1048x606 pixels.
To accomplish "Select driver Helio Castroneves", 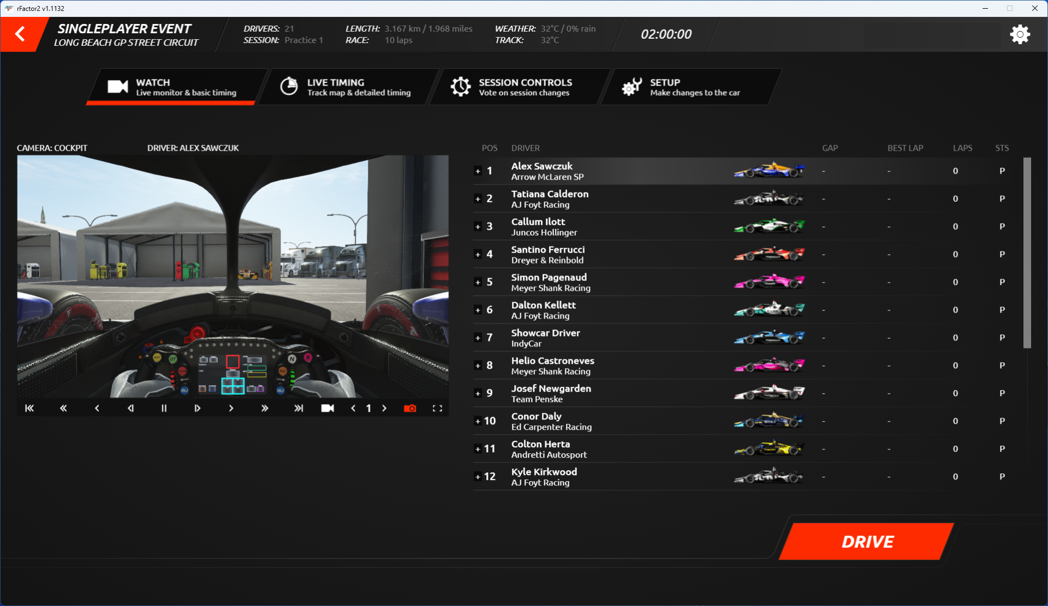I will pyautogui.click(x=552, y=361).
